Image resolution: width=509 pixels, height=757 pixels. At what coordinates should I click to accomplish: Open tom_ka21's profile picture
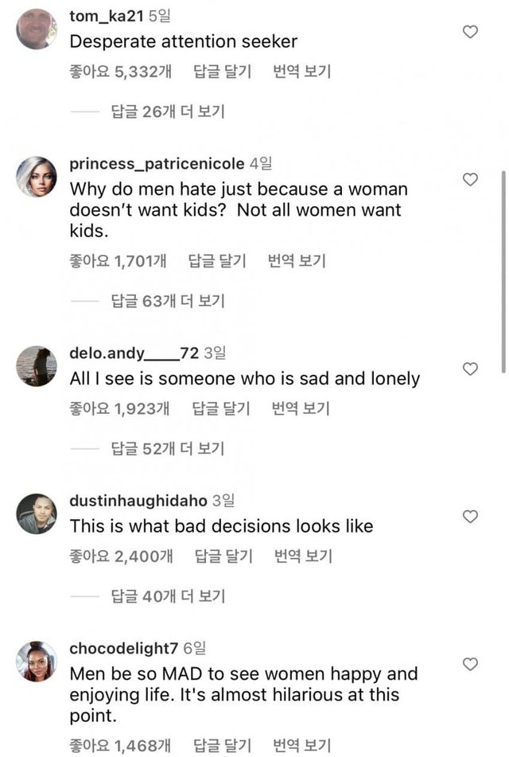pos(37,29)
